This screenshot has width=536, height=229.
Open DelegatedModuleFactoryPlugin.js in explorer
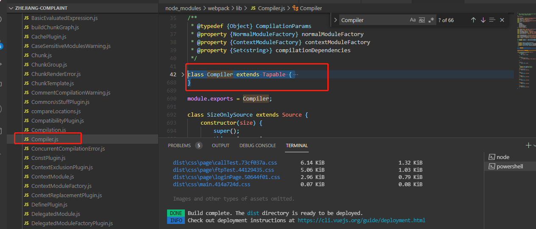coord(72,223)
